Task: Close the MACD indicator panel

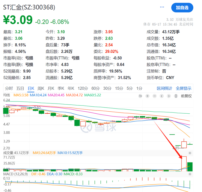Action: [190, 174]
